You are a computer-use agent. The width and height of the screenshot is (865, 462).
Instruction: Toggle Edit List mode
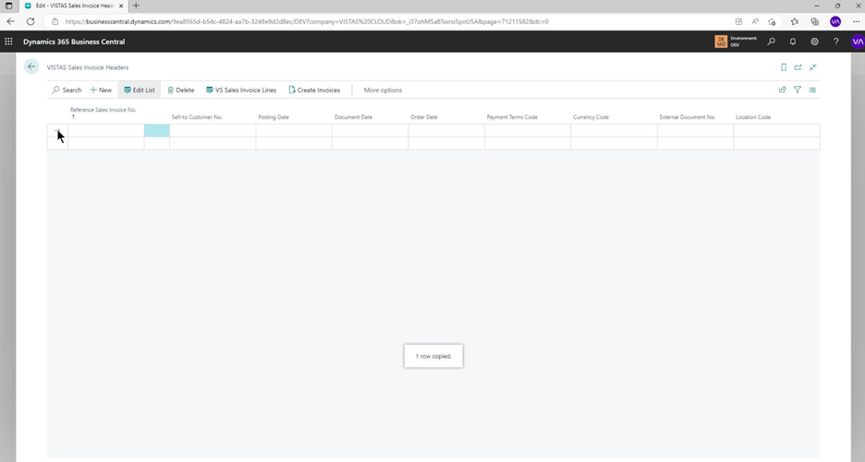pos(140,90)
